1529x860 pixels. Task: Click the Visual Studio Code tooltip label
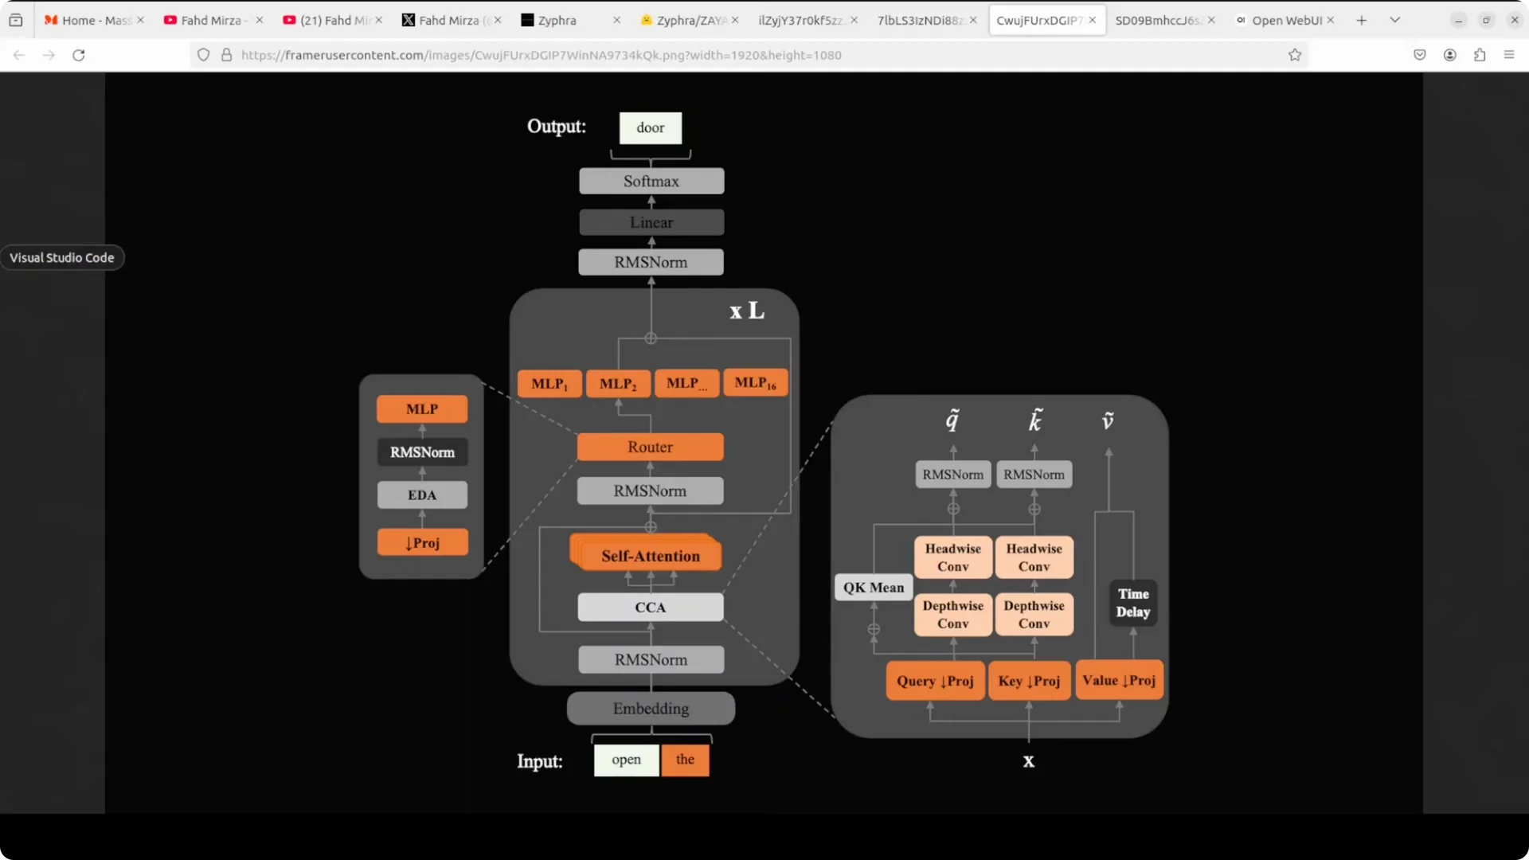tap(62, 257)
